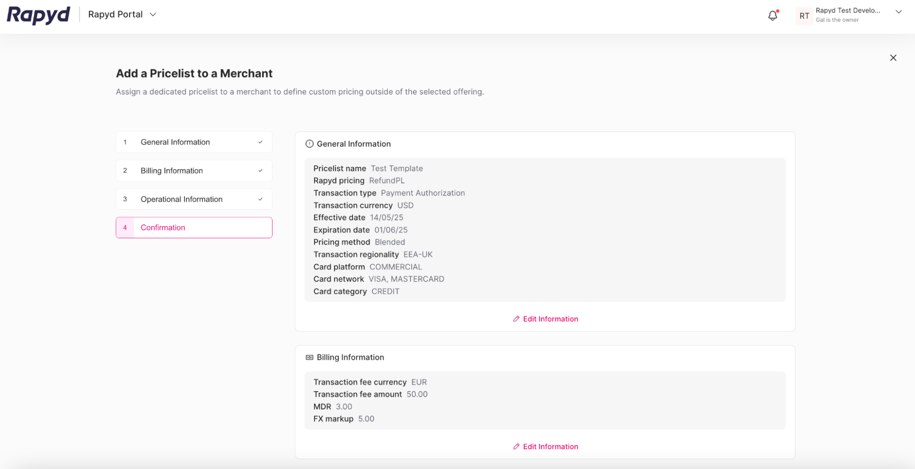915x469 pixels.
Task: Click Pricelist name value Test Template
Action: click(x=397, y=169)
